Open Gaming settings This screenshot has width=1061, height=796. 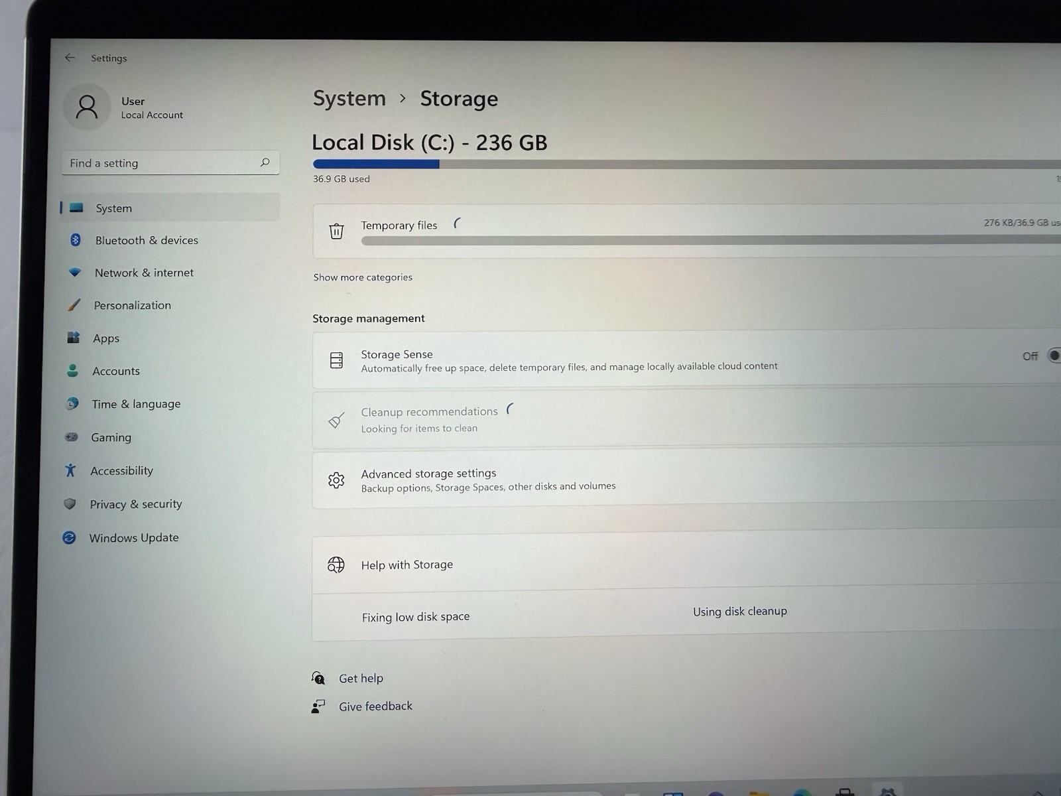111,437
